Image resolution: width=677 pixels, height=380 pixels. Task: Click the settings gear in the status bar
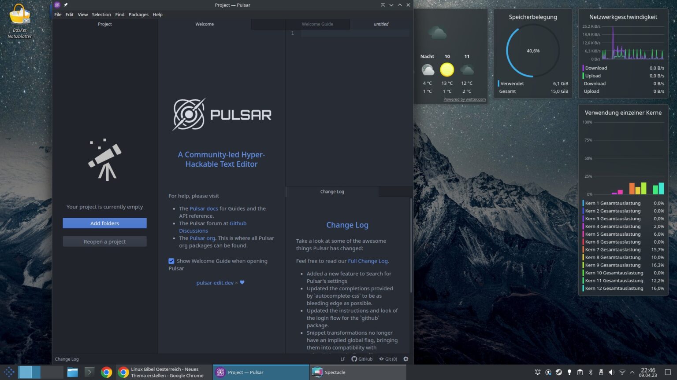pyautogui.click(x=405, y=359)
